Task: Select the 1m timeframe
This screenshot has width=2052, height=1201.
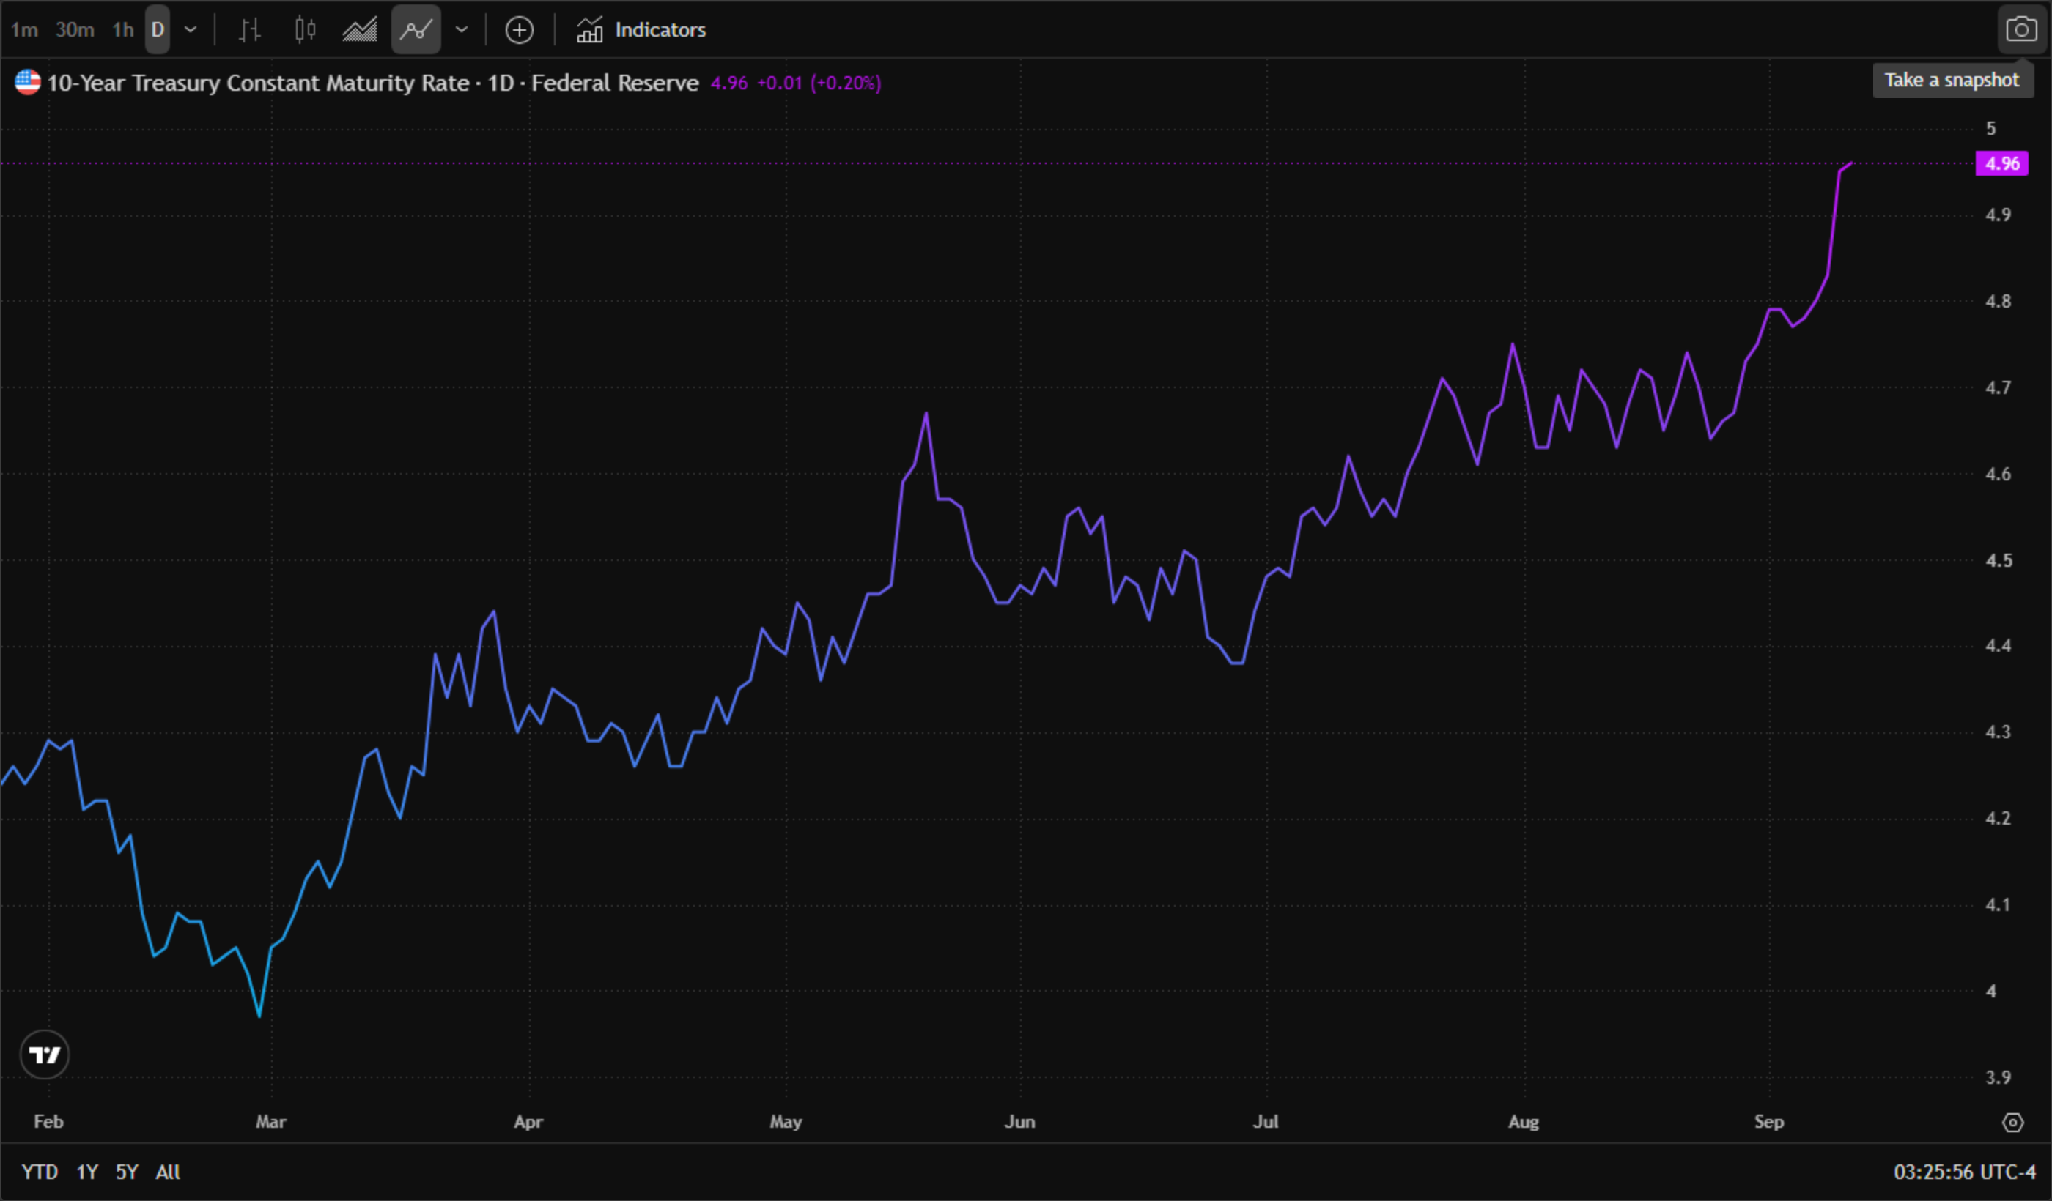Action: (24, 30)
